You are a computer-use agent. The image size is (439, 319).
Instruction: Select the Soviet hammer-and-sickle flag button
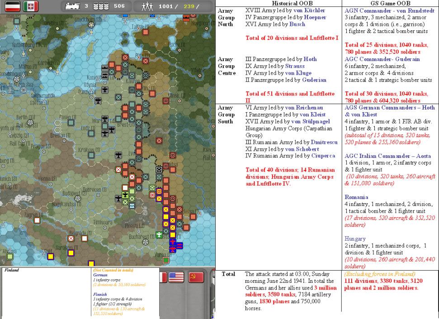pyautogui.click(x=196, y=277)
